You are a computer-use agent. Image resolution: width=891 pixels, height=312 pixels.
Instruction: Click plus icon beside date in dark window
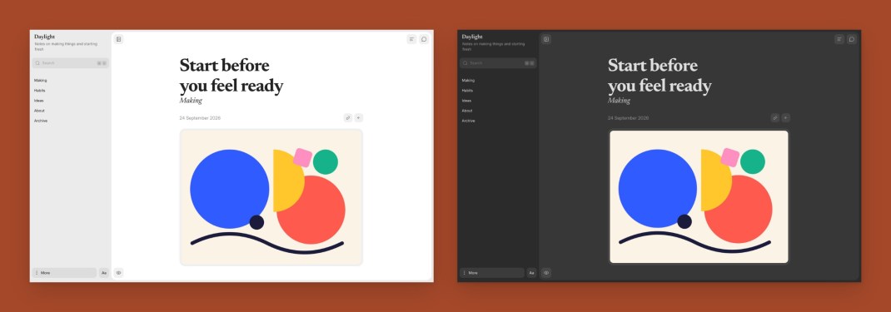[x=786, y=118]
